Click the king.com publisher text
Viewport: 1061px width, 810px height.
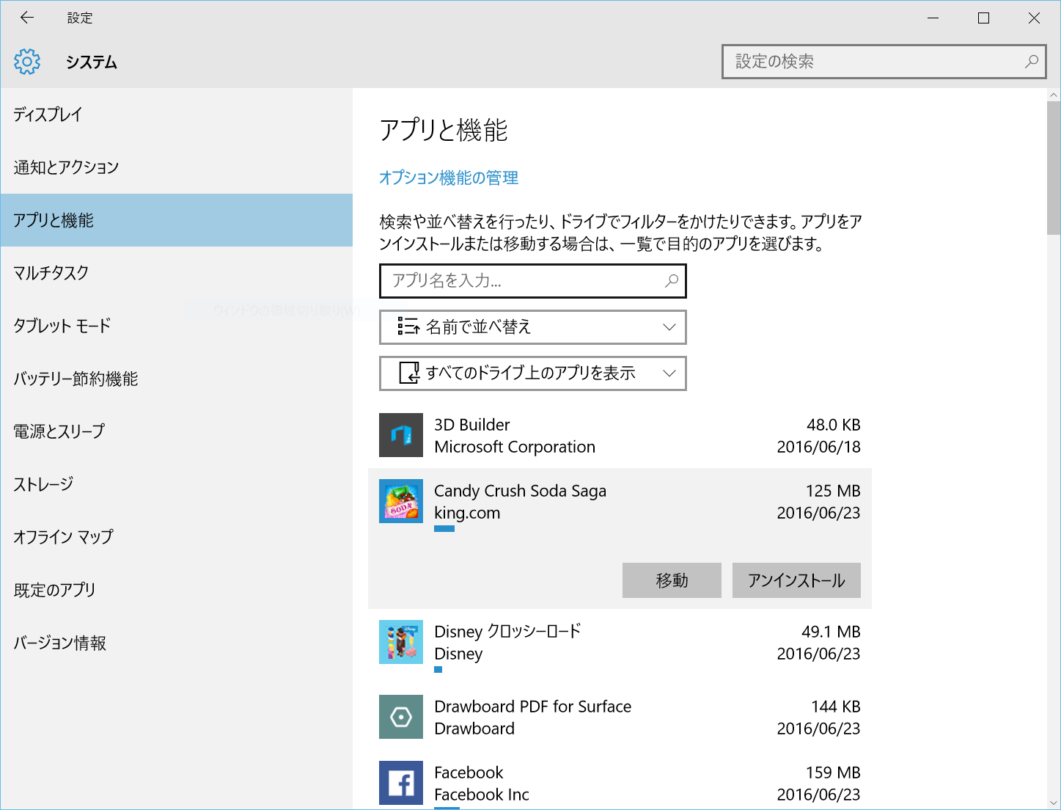click(x=467, y=513)
